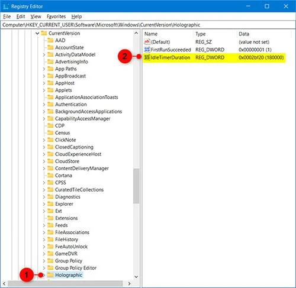Select the CuratedTileCollections folder icon
Viewport: 296px width, 288px height.
tap(50, 190)
